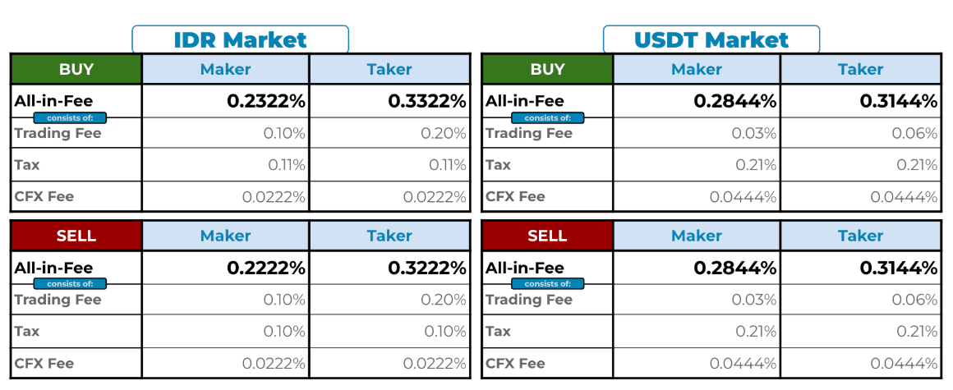Click "consists of:" badge in IDR Market SELL table
This screenshot has height=390, width=953.
[x=70, y=284]
